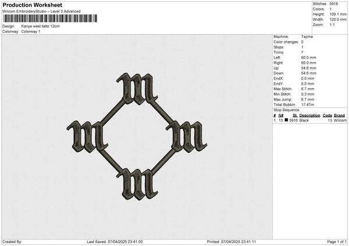Select the design name 'Kanye west tatto 12cm'
The image size is (349, 246).
[x=41, y=26]
